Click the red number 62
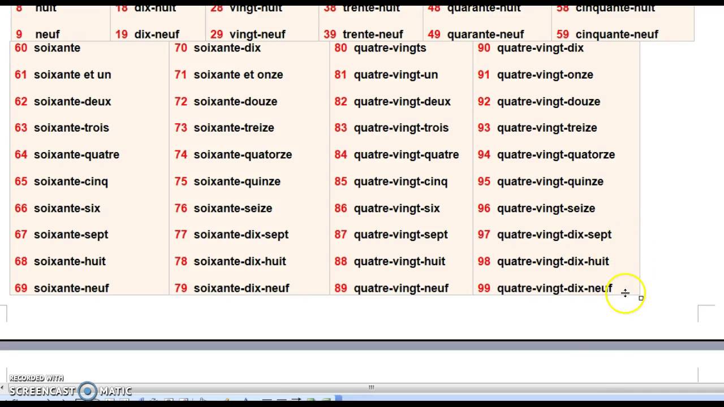Screen dimensions: 724x407 click(21, 102)
